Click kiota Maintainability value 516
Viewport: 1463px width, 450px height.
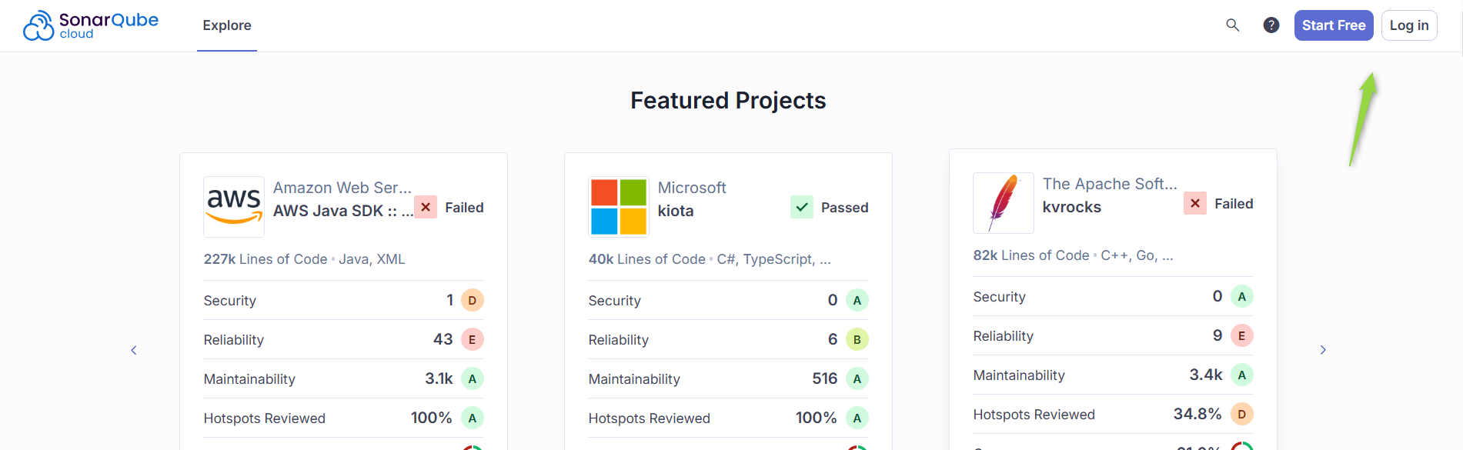[825, 378]
